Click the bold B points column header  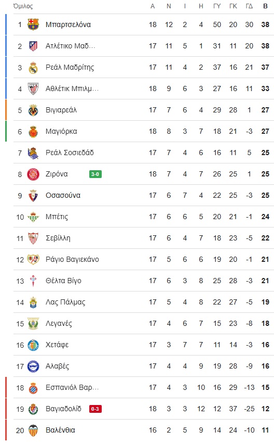[265, 6]
